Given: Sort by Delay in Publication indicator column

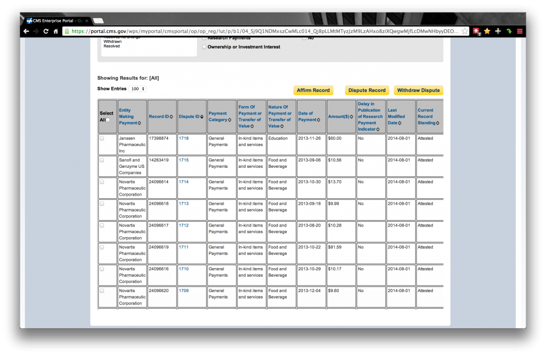Looking at the screenshot, I should [x=370, y=117].
